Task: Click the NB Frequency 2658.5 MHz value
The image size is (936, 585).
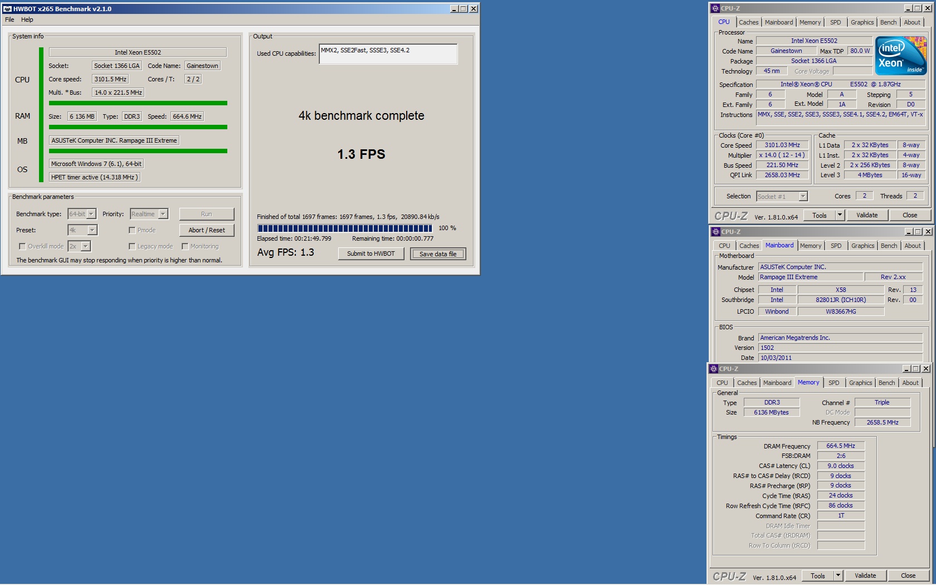Action: (x=883, y=422)
